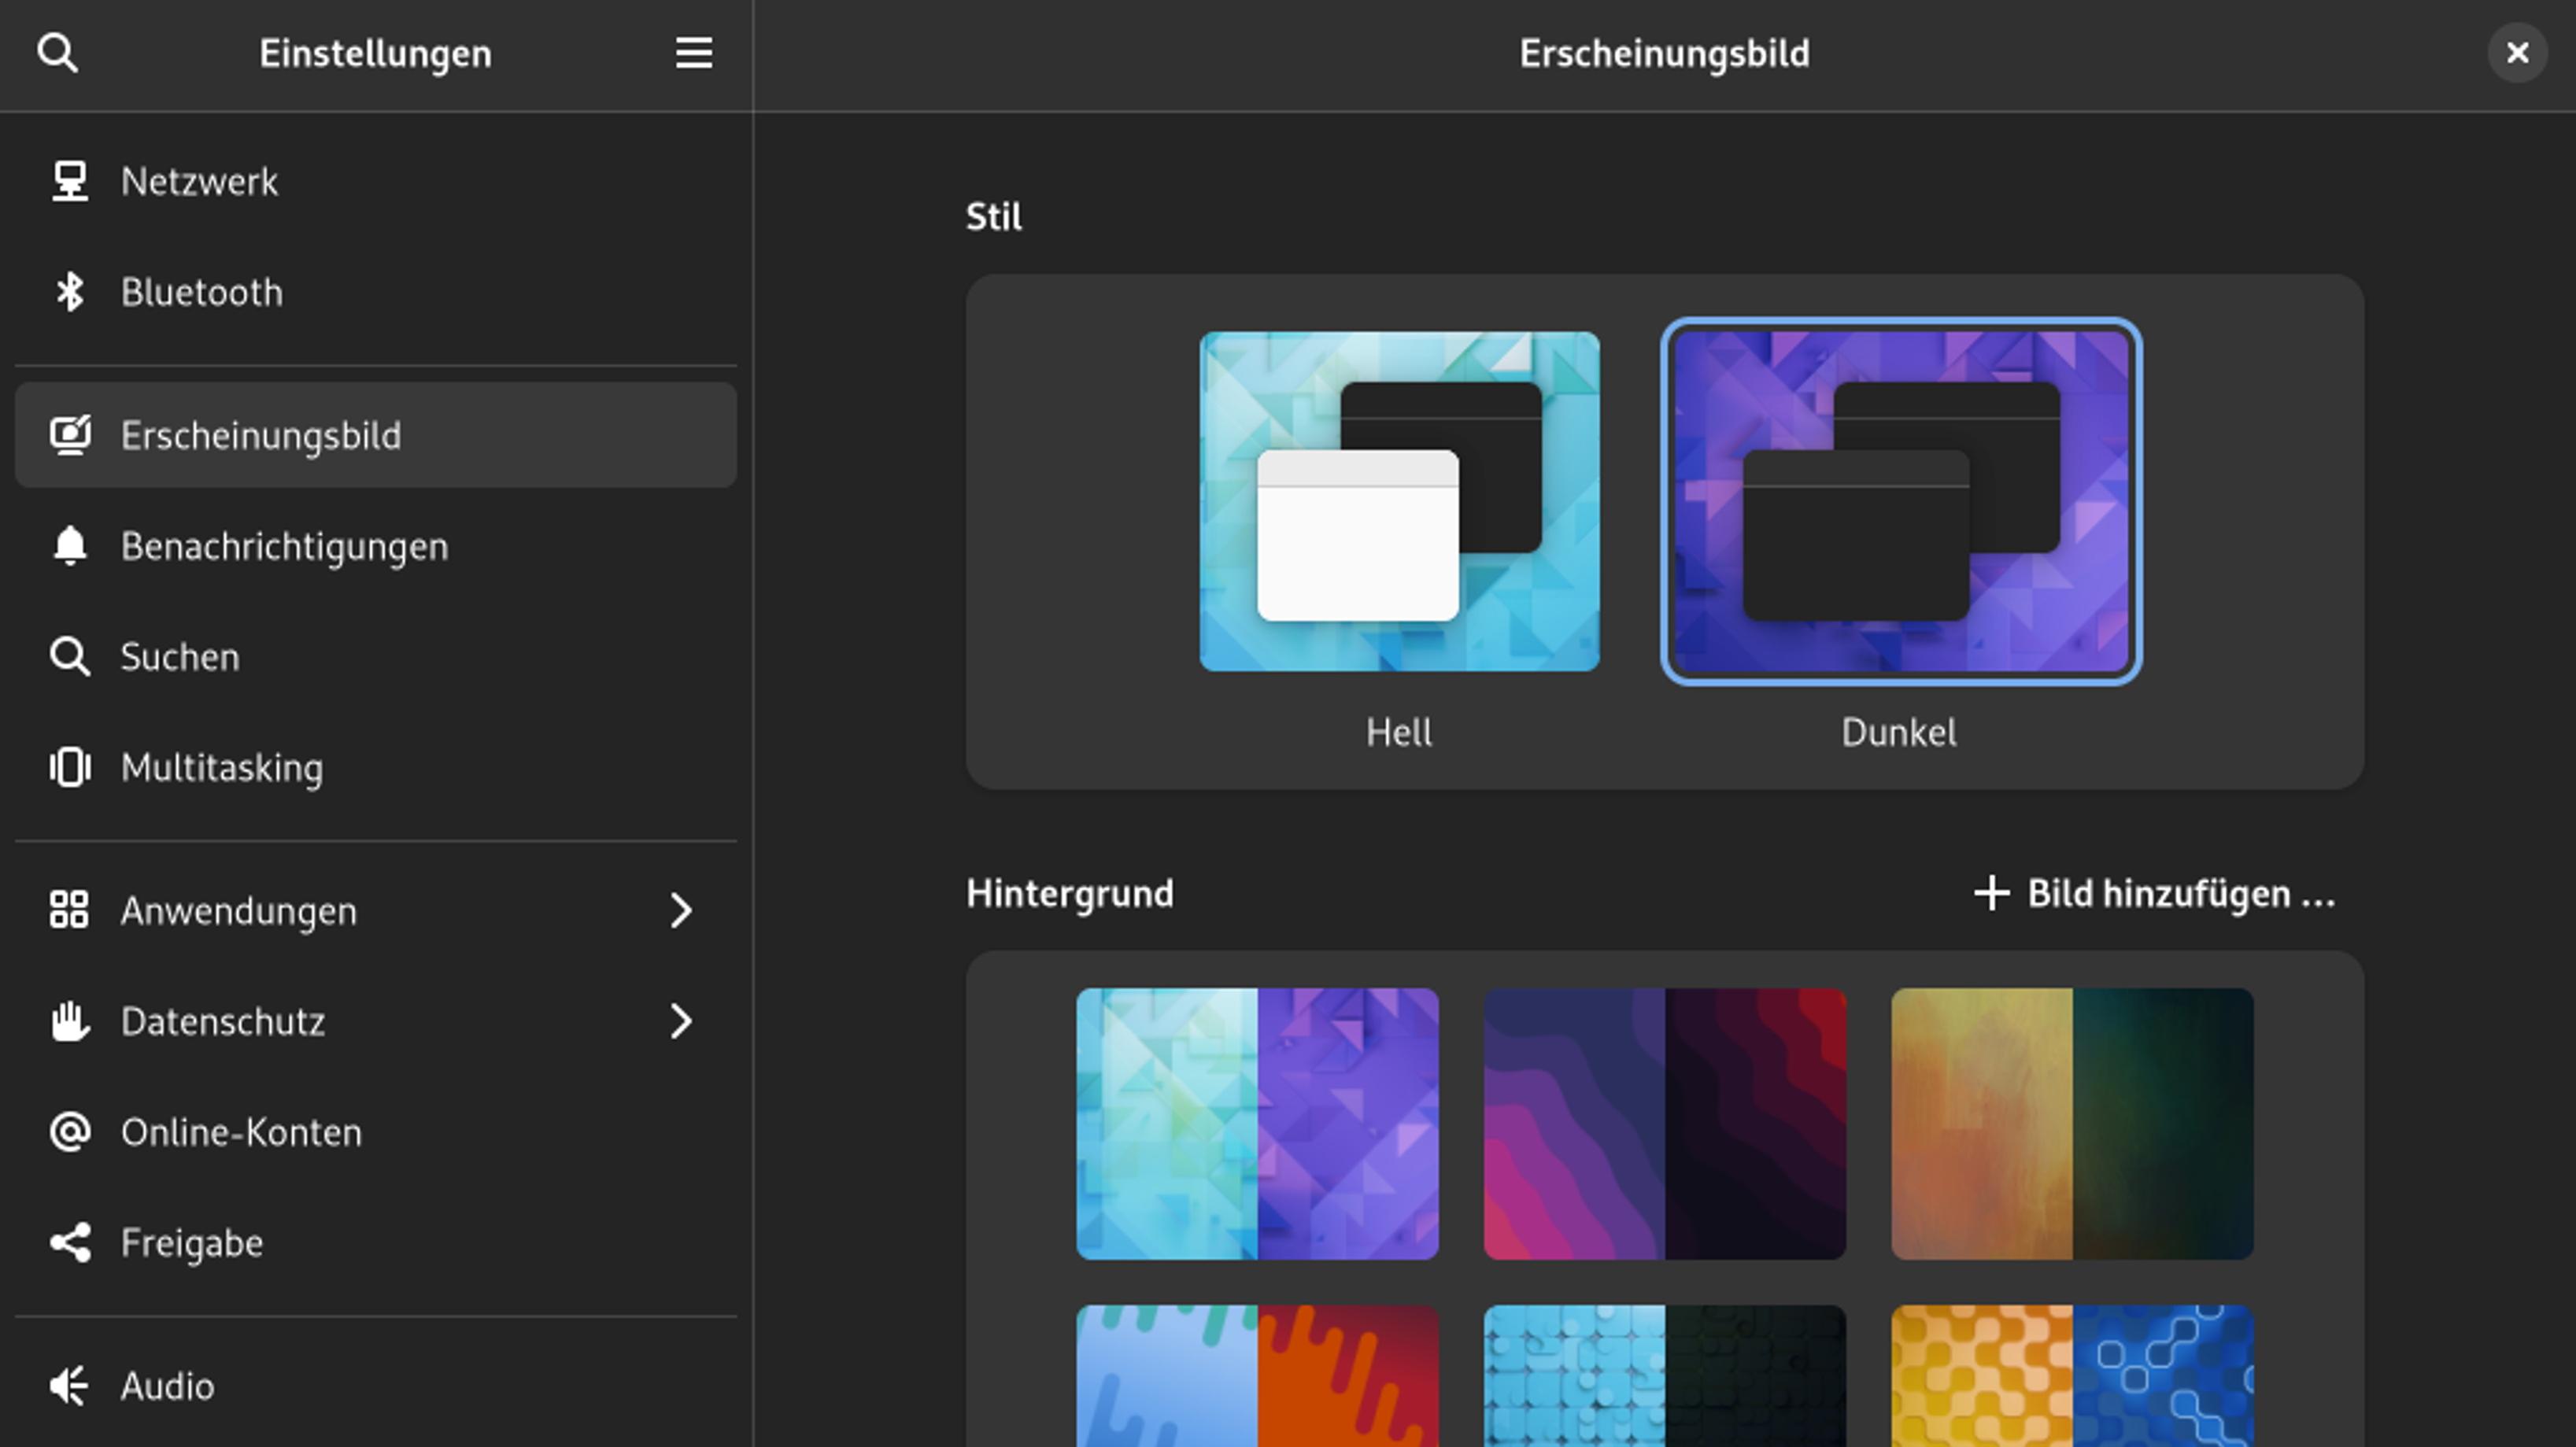
Task: Choose the blue and orange drips wallpaper
Action: [x=1257, y=1376]
